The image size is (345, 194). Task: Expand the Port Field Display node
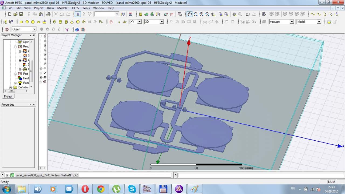point(15,74)
